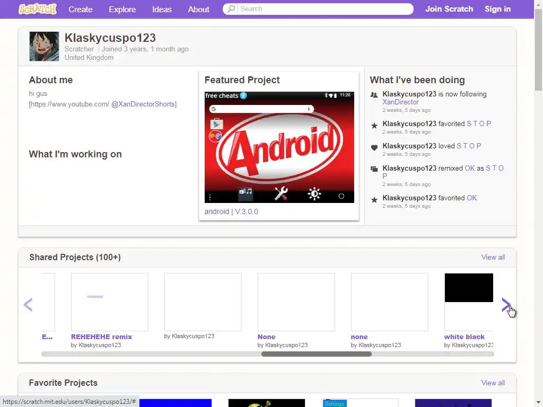Click the Shared Projects horizontal scrollbar thumb

(x=317, y=354)
